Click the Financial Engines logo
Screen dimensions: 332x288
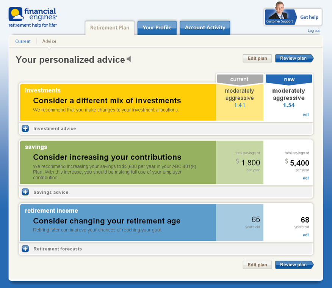[x=33, y=17]
